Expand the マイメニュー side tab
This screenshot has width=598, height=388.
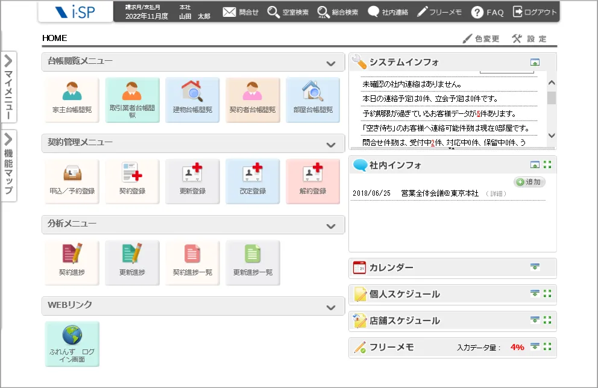coord(8,87)
